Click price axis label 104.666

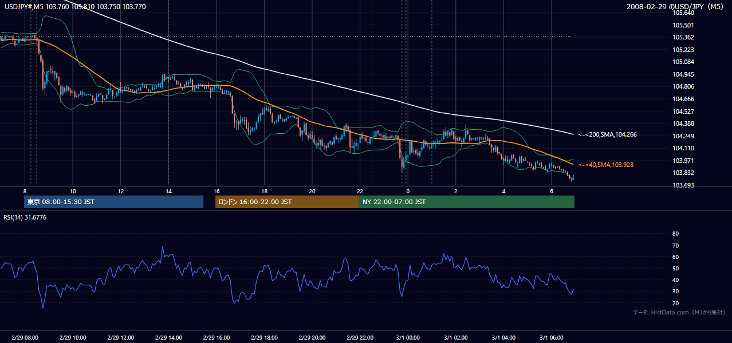point(683,99)
